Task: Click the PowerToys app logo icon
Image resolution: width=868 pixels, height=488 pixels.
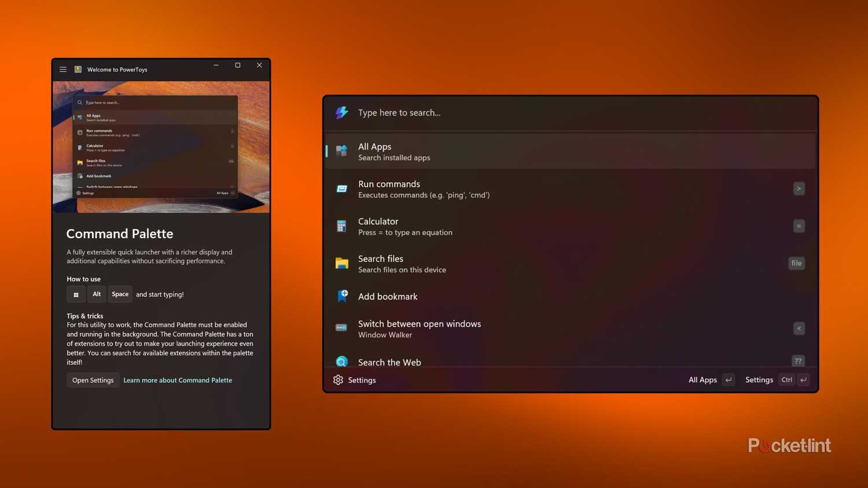Action: [x=78, y=69]
